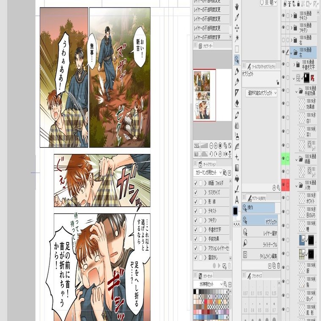The image size is (321, 321).
Task: Open the 水神鳴セット color set dropdown
Action: click(208, 284)
